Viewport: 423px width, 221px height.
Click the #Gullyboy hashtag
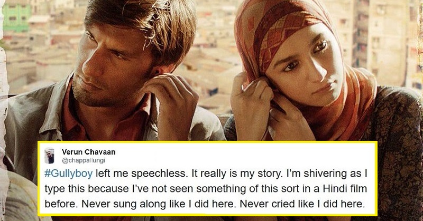[69, 174]
